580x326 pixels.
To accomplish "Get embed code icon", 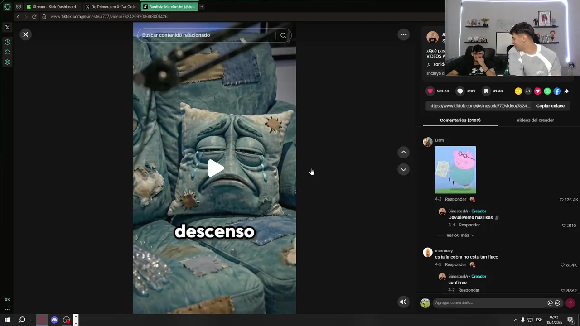I will (528, 91).
